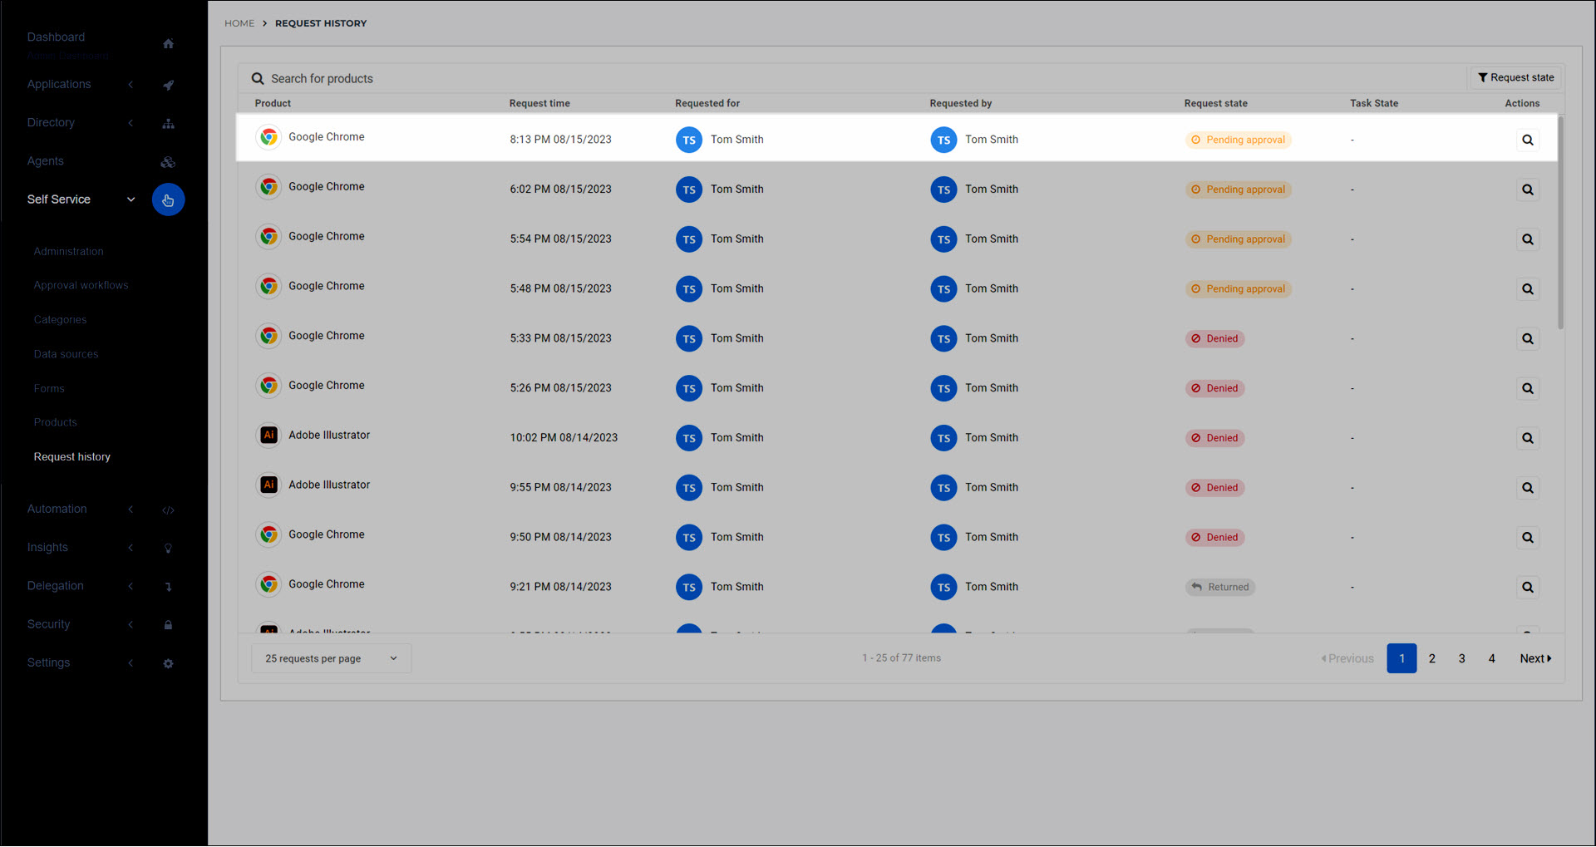Click the Applications rocket icon
This screenshot has width=1596, height=847.
[x=168, y=85]
